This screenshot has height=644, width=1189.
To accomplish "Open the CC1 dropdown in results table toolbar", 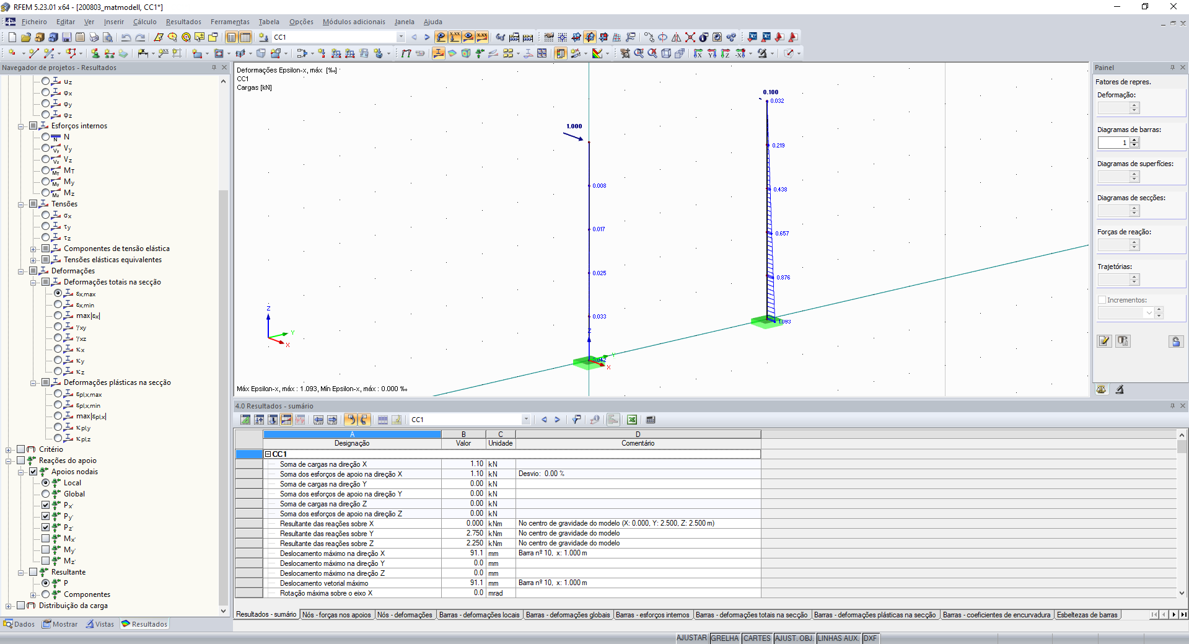I will 526,420.
